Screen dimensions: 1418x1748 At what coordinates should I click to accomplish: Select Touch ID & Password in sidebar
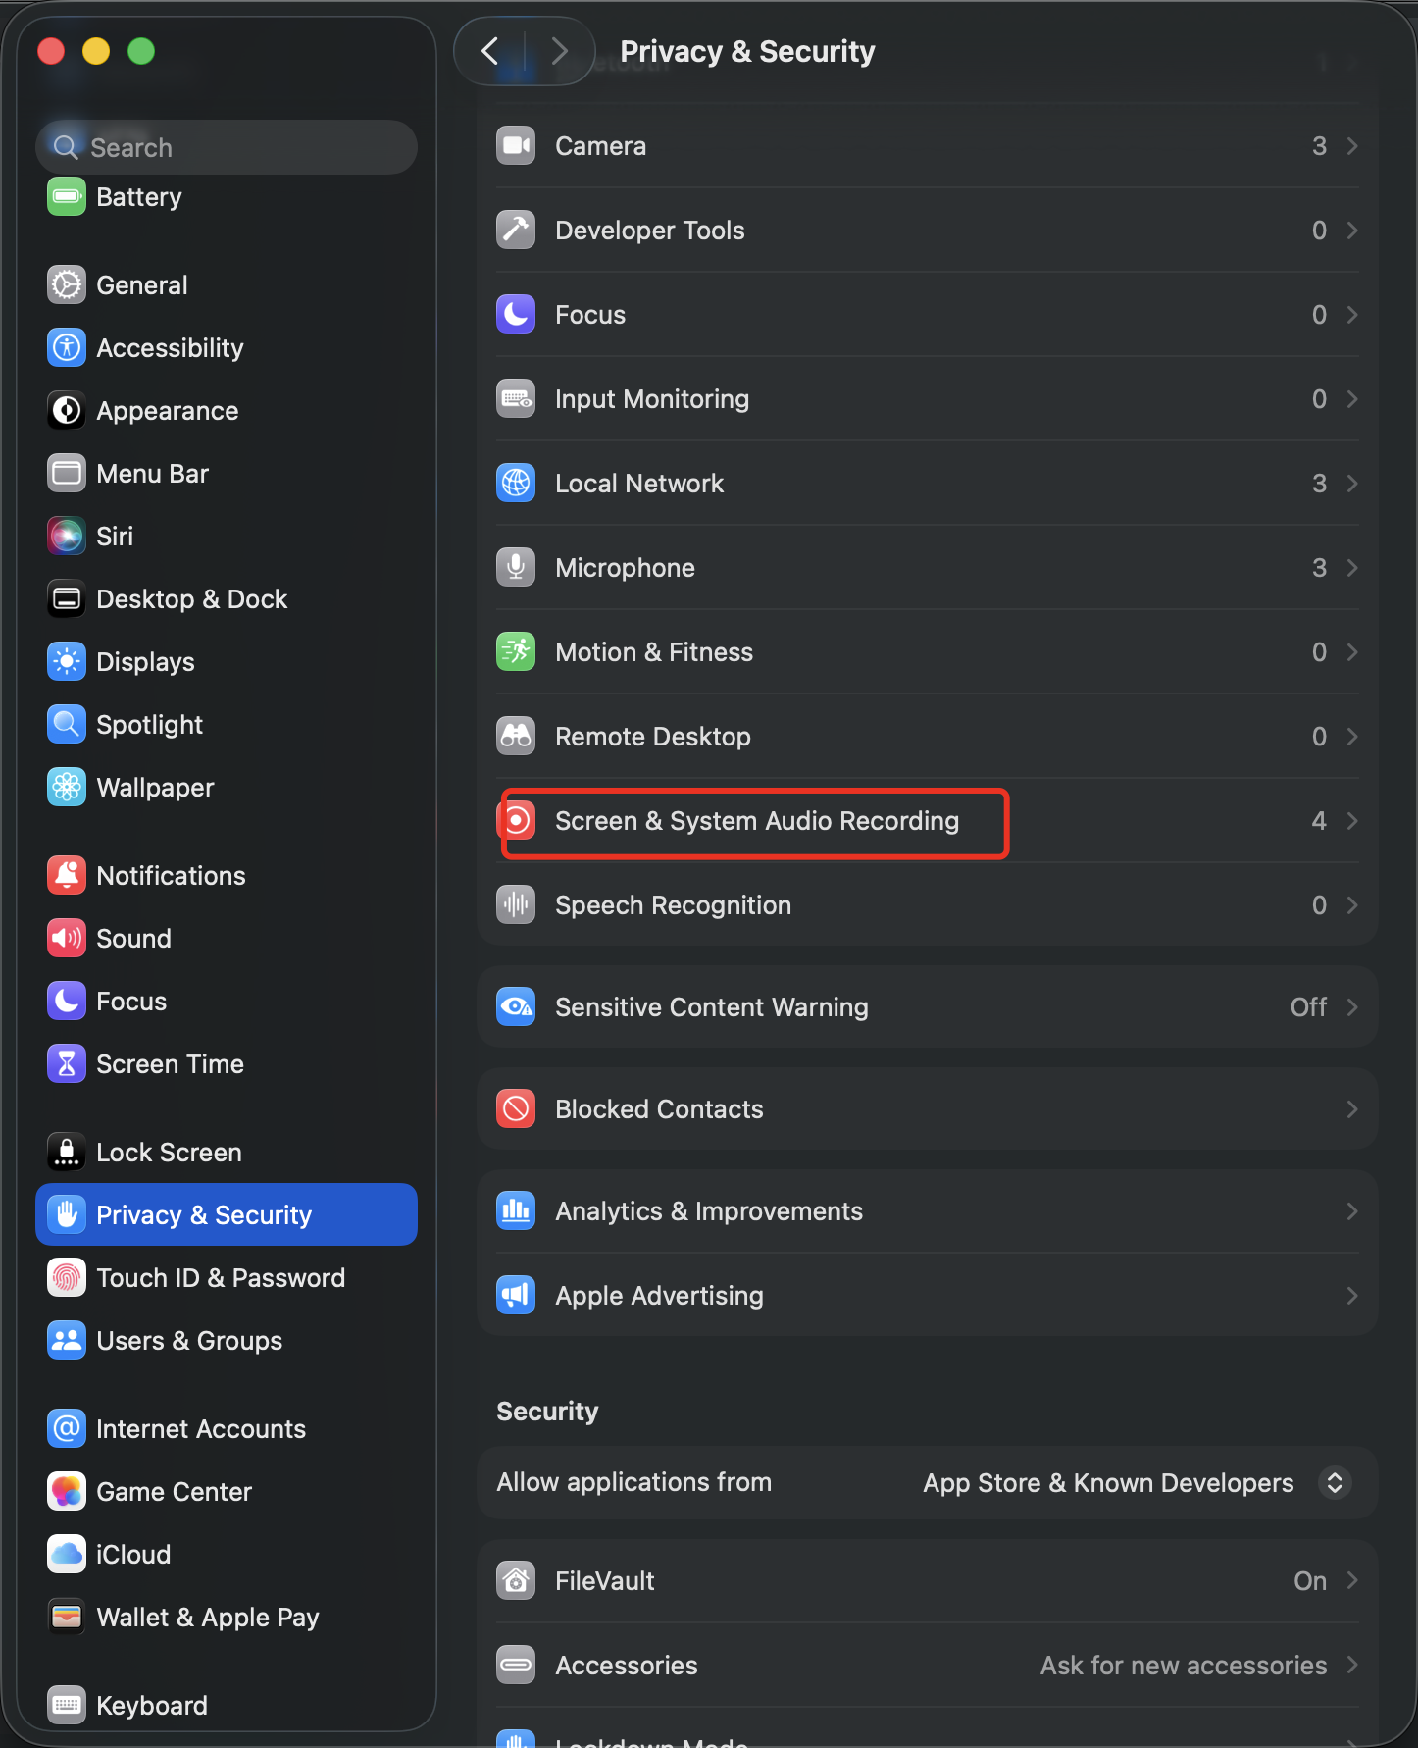[221, 1278]
